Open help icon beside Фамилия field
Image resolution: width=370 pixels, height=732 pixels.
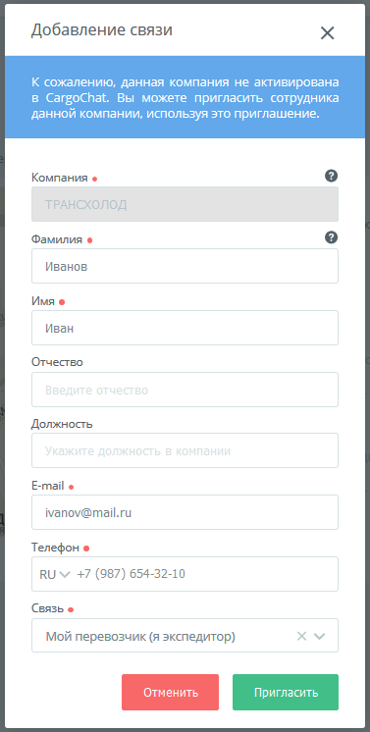pyautogui.click(x=331, y=237)
